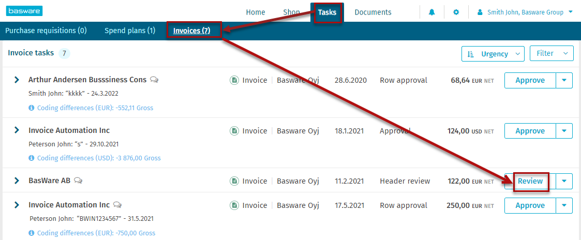The image size is (581, 240).
Task: Open the Urgency sort dropdown
Action: point(493,54)
